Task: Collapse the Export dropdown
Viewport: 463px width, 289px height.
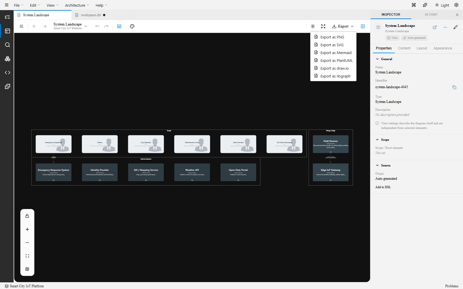Action: coord(343,26)
